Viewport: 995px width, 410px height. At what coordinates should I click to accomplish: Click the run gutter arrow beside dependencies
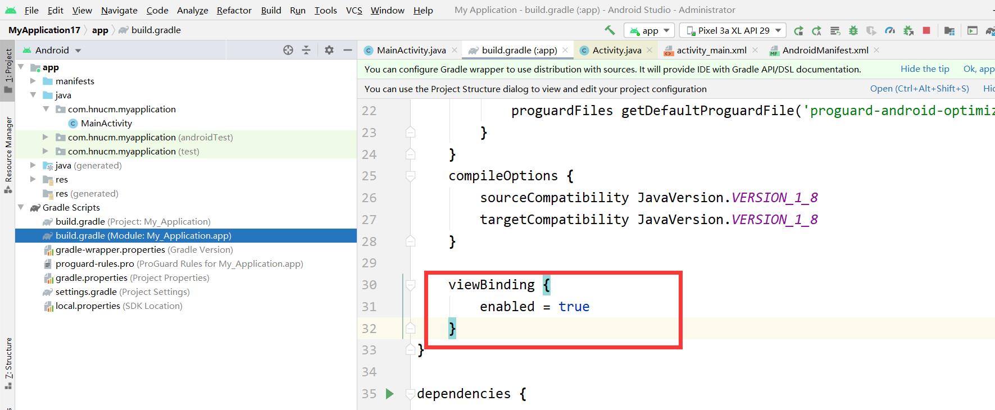click(x=389, y=393)
